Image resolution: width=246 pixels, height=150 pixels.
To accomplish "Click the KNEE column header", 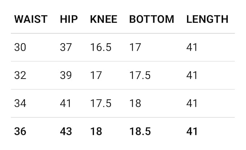I will tap(104, 19).
